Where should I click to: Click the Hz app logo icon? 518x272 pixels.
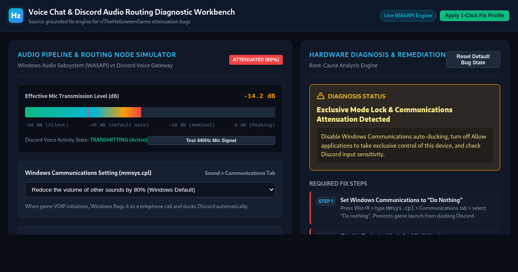click(16, 16)
